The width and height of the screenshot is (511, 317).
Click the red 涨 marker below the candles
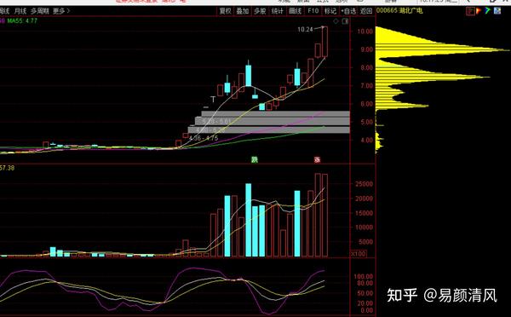click(x=317, y=160)
